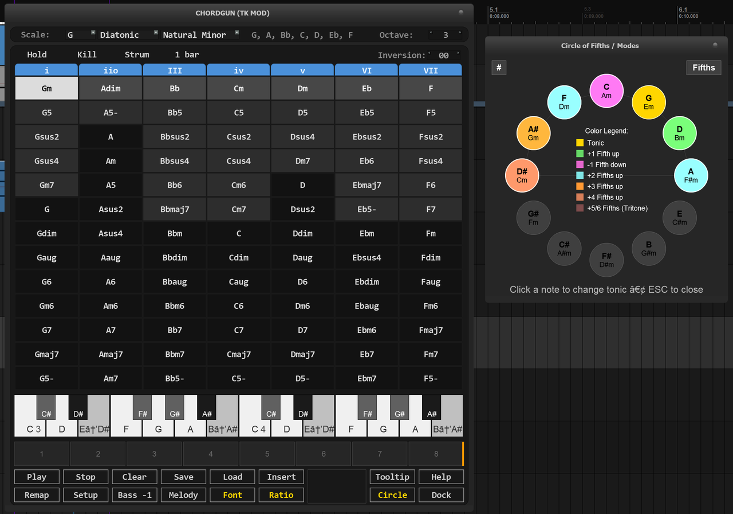Click the first C# black piano key
The height and width of the screenshot is (514, 733).
(x=46, y=407)
